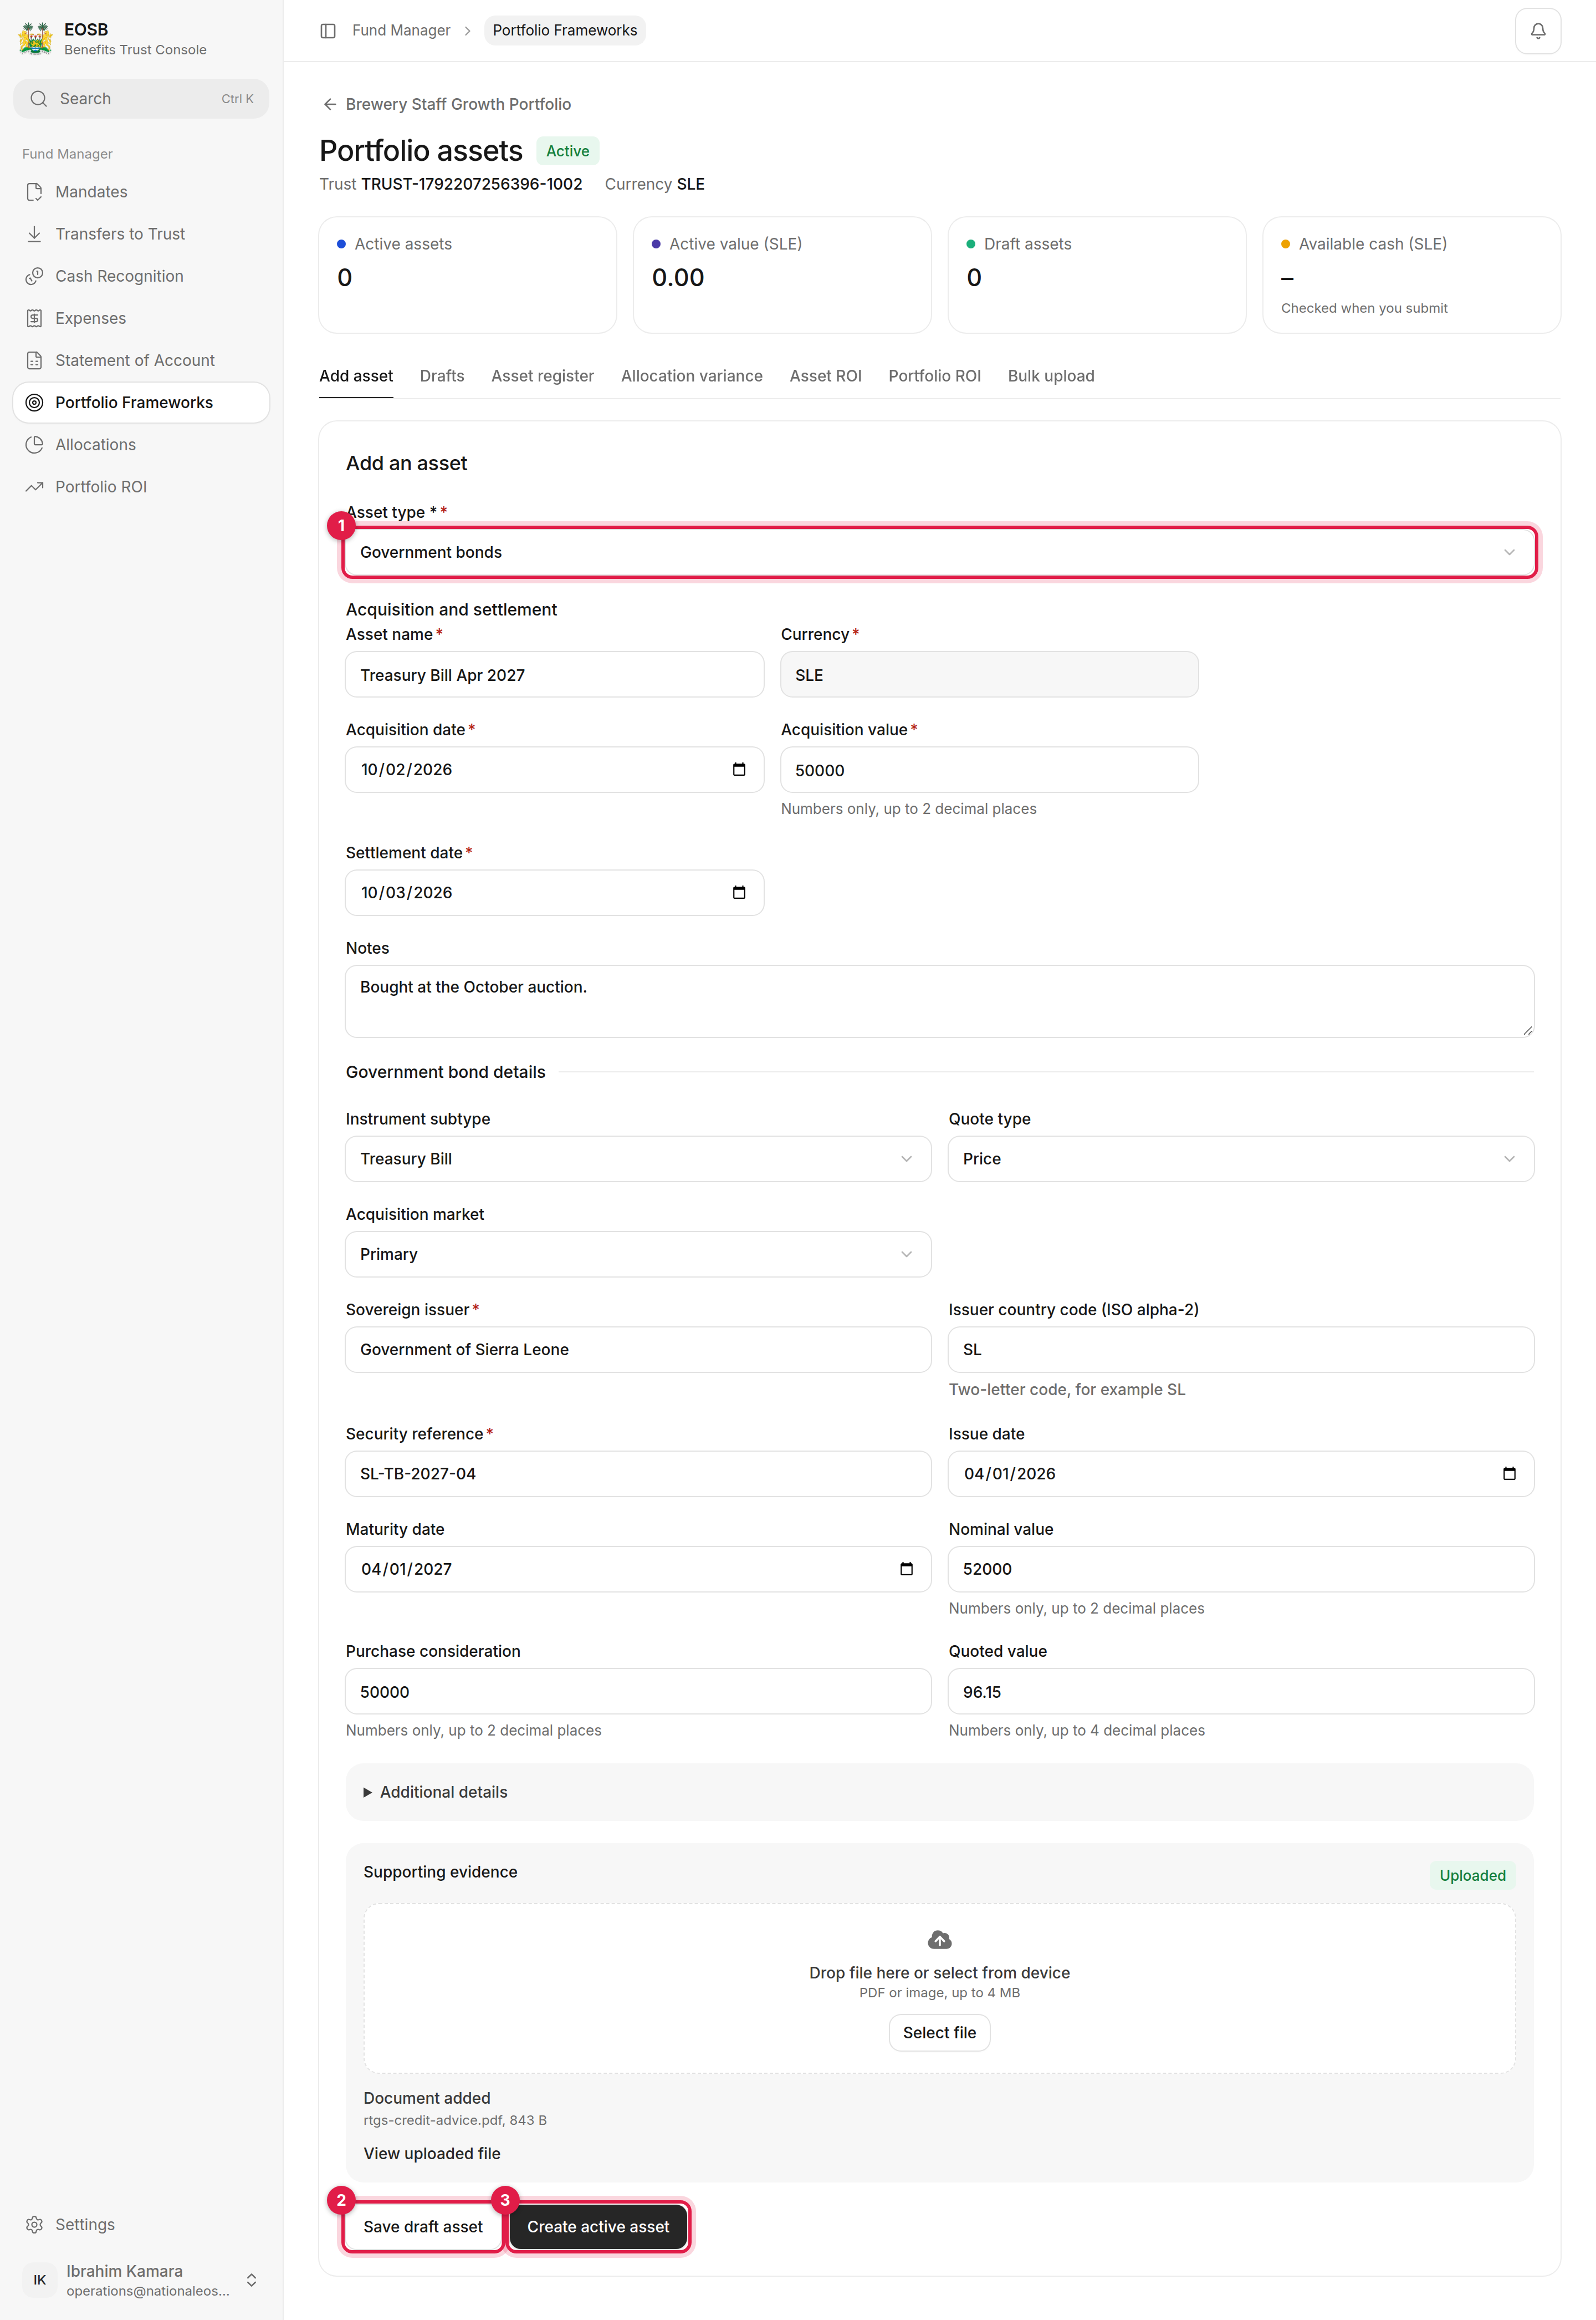1596x2320 pixels.
Task: Click the Notes text area
Action: [939, 1000]
